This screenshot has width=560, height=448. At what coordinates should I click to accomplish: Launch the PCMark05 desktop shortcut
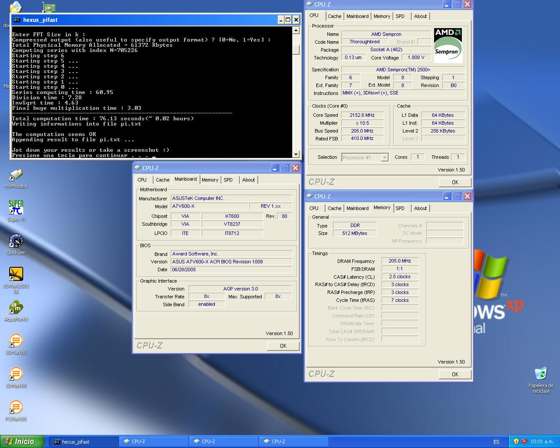coord(16,411)
